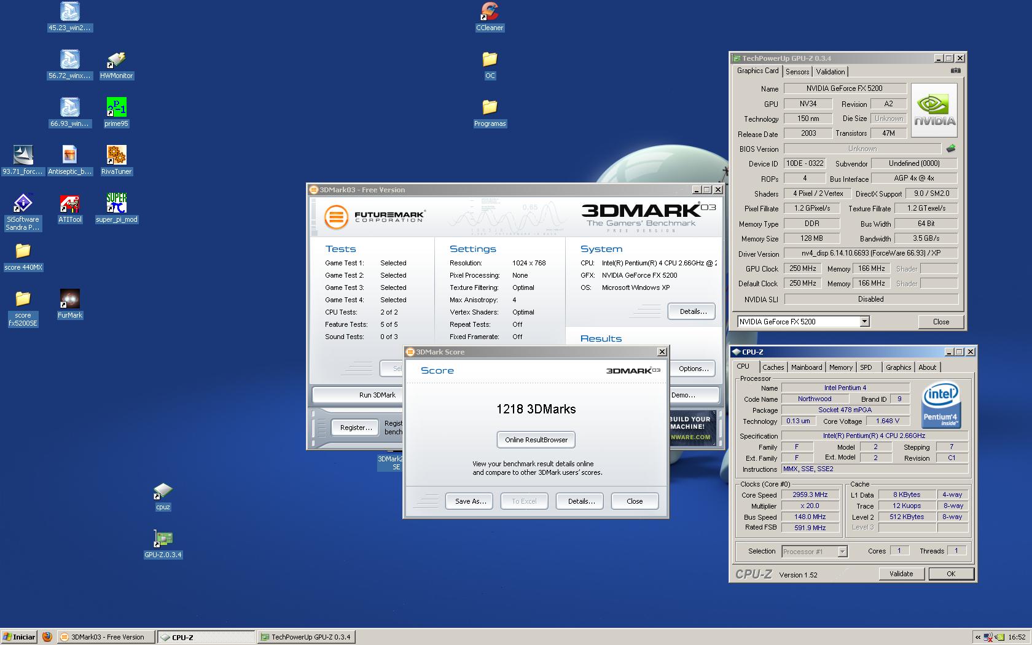1032x645 pixels.
Task: Click the 1218 3DMarks score text
Action: click(x=536, y=409)
